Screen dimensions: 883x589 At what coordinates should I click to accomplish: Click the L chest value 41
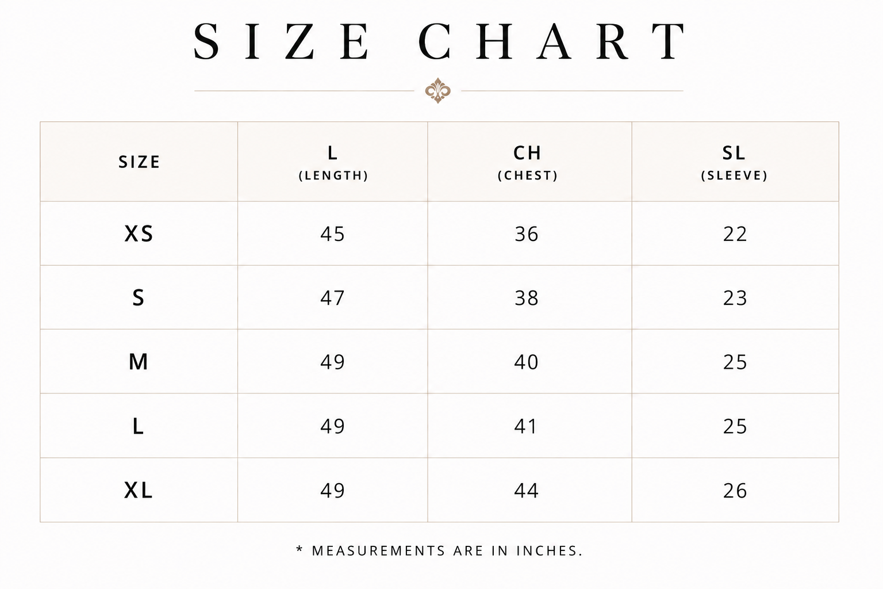[x=525, y=426]
